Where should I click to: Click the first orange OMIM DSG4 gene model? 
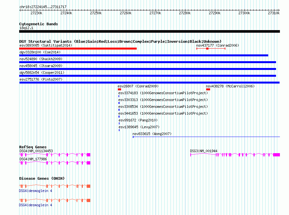(x=55, y=186)
